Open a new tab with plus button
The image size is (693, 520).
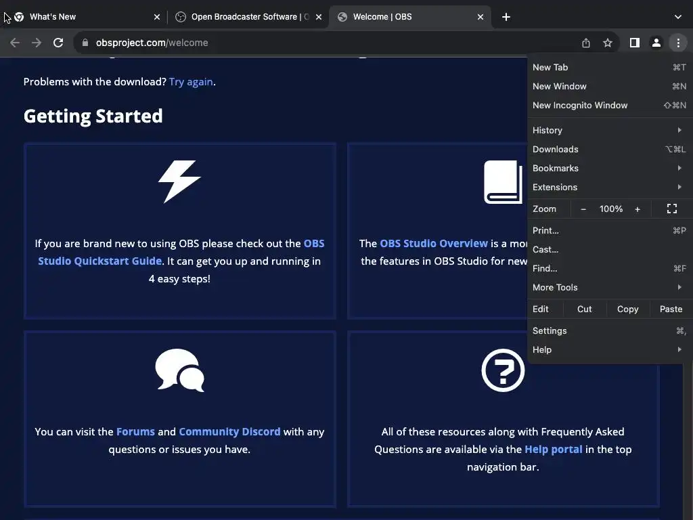tap(506, 17)
